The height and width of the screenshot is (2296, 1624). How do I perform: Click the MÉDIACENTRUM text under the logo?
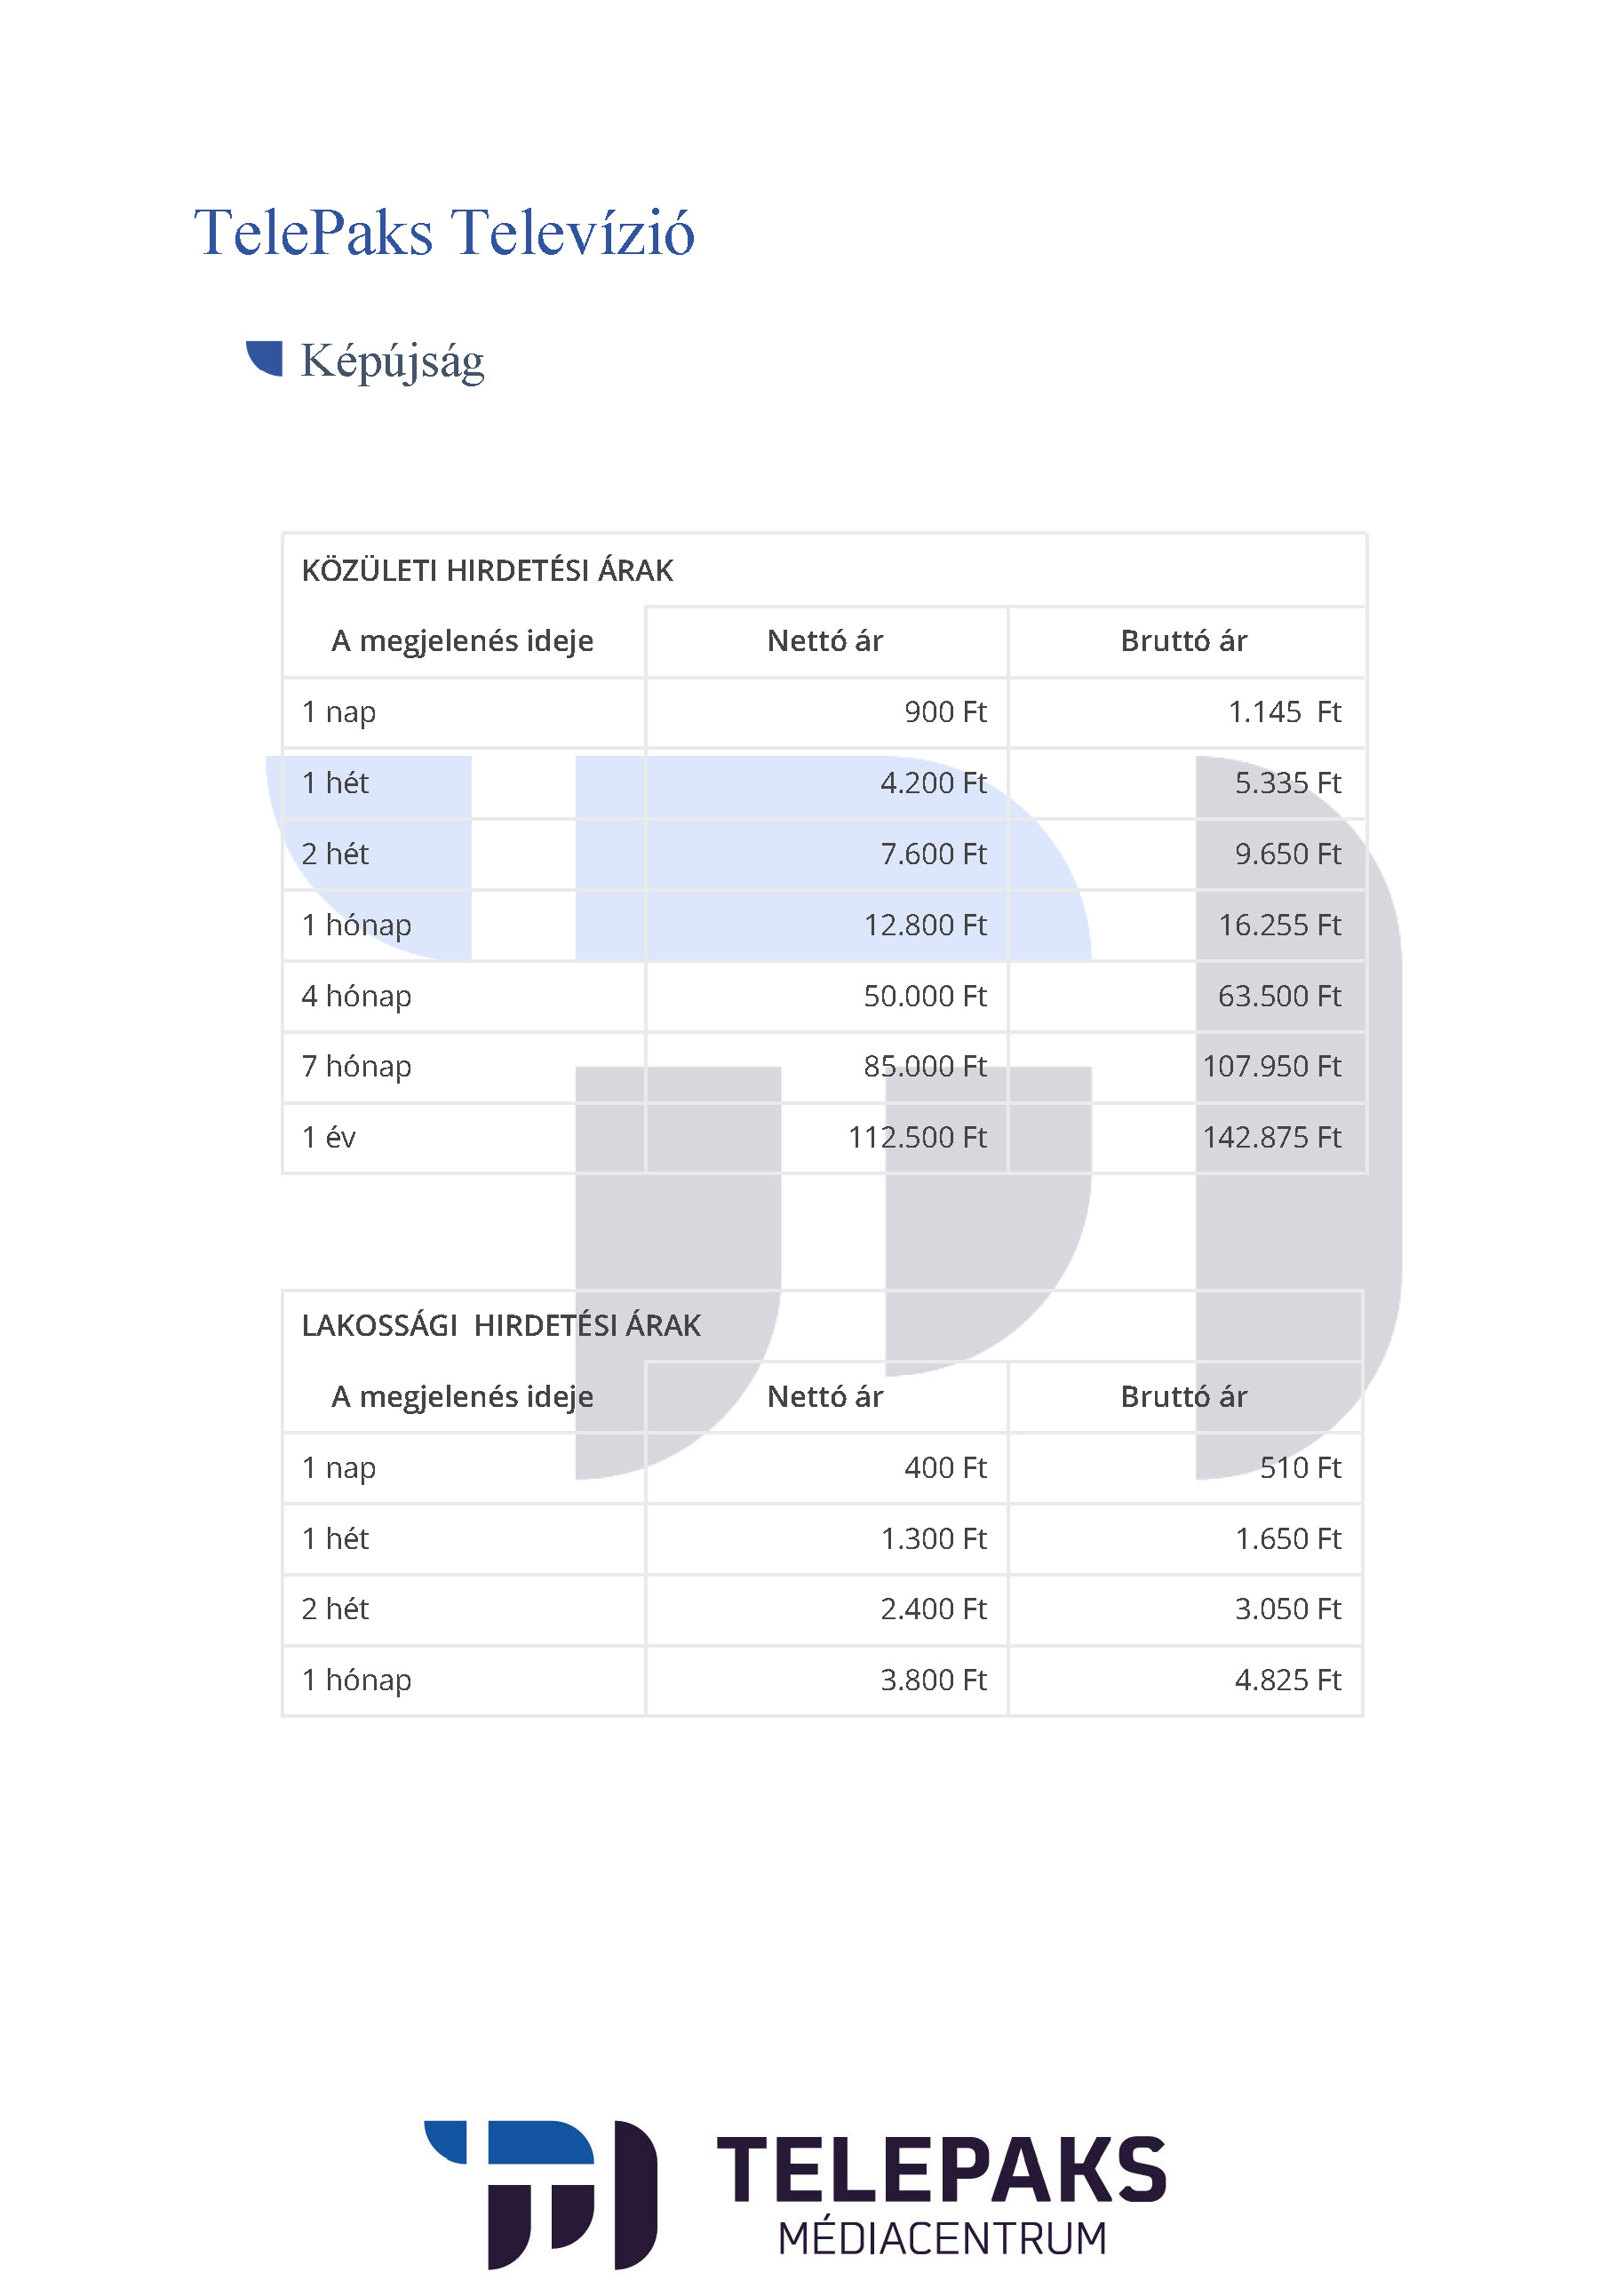(942, 2238)
